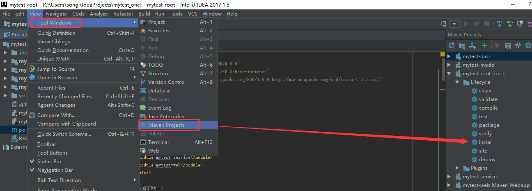Image resolution: width=532 pixels, height=191 pixels.
Task: Open the VCS menu in menu bar
Action: [x=193, y=13]
